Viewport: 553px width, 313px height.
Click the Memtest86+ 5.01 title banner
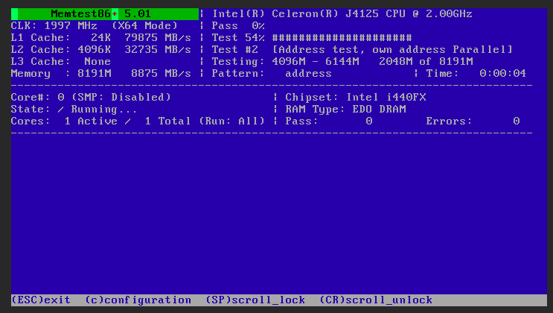coord(105,14)
